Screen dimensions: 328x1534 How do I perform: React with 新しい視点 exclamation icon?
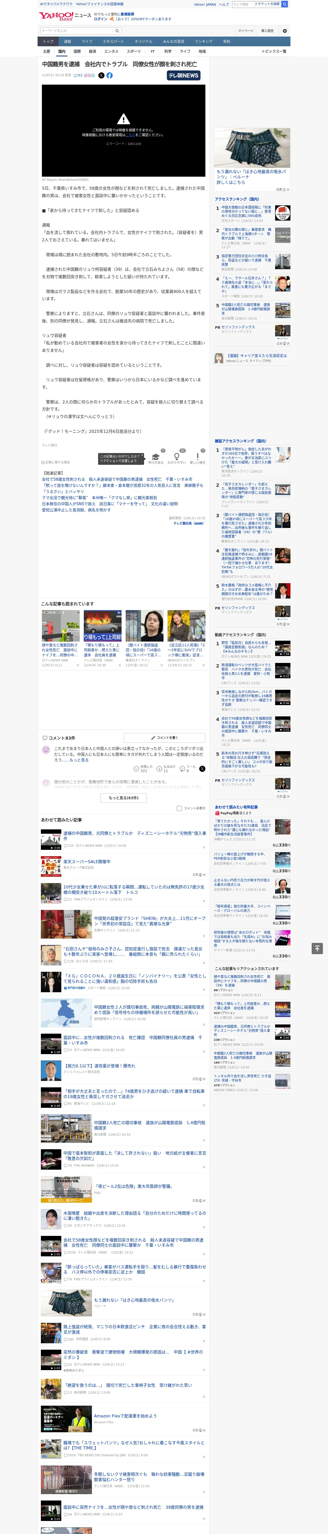[x=198, y=457]
